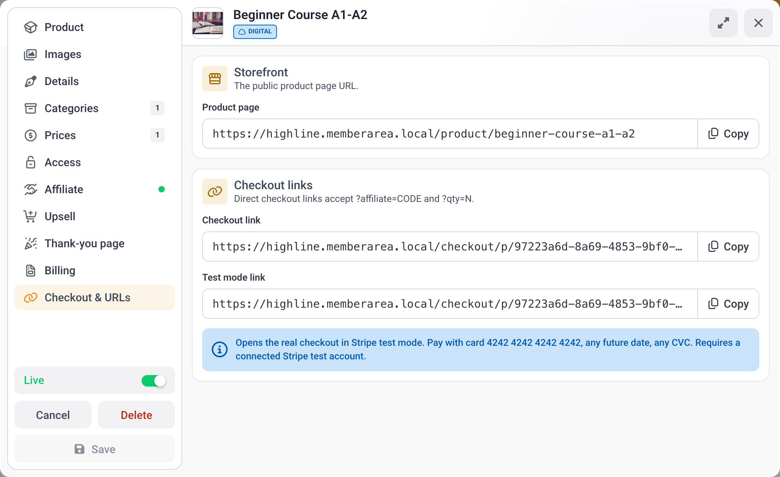
Task: Click the Cancel button
Action: 53,415
